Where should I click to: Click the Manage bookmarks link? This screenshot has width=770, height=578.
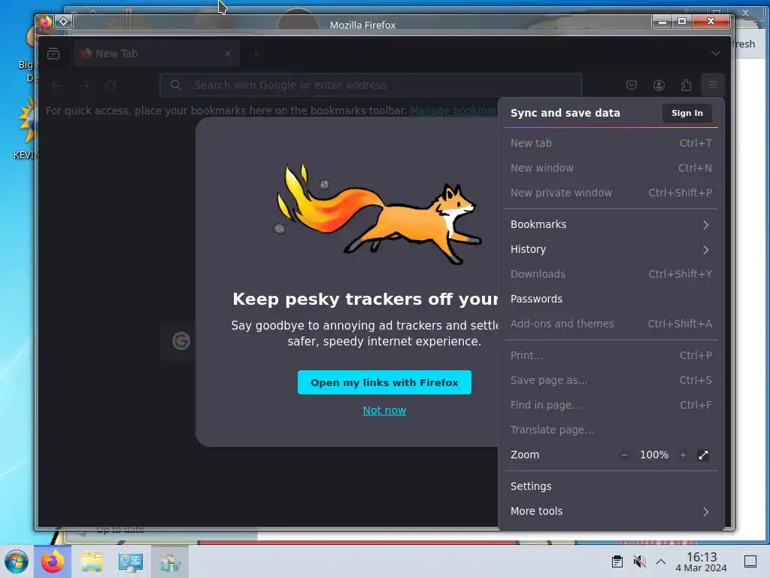click(453, 111)
